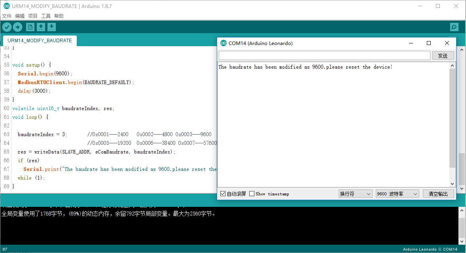Click the console scrollbar up arrow
Viewport: 466px width, 253px height.
462,210
